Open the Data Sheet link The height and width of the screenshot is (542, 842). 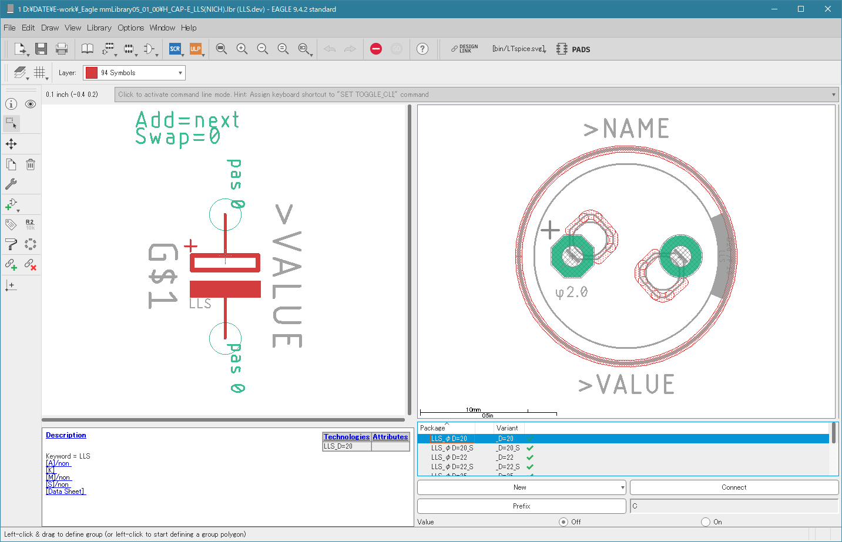coord(66,491)
